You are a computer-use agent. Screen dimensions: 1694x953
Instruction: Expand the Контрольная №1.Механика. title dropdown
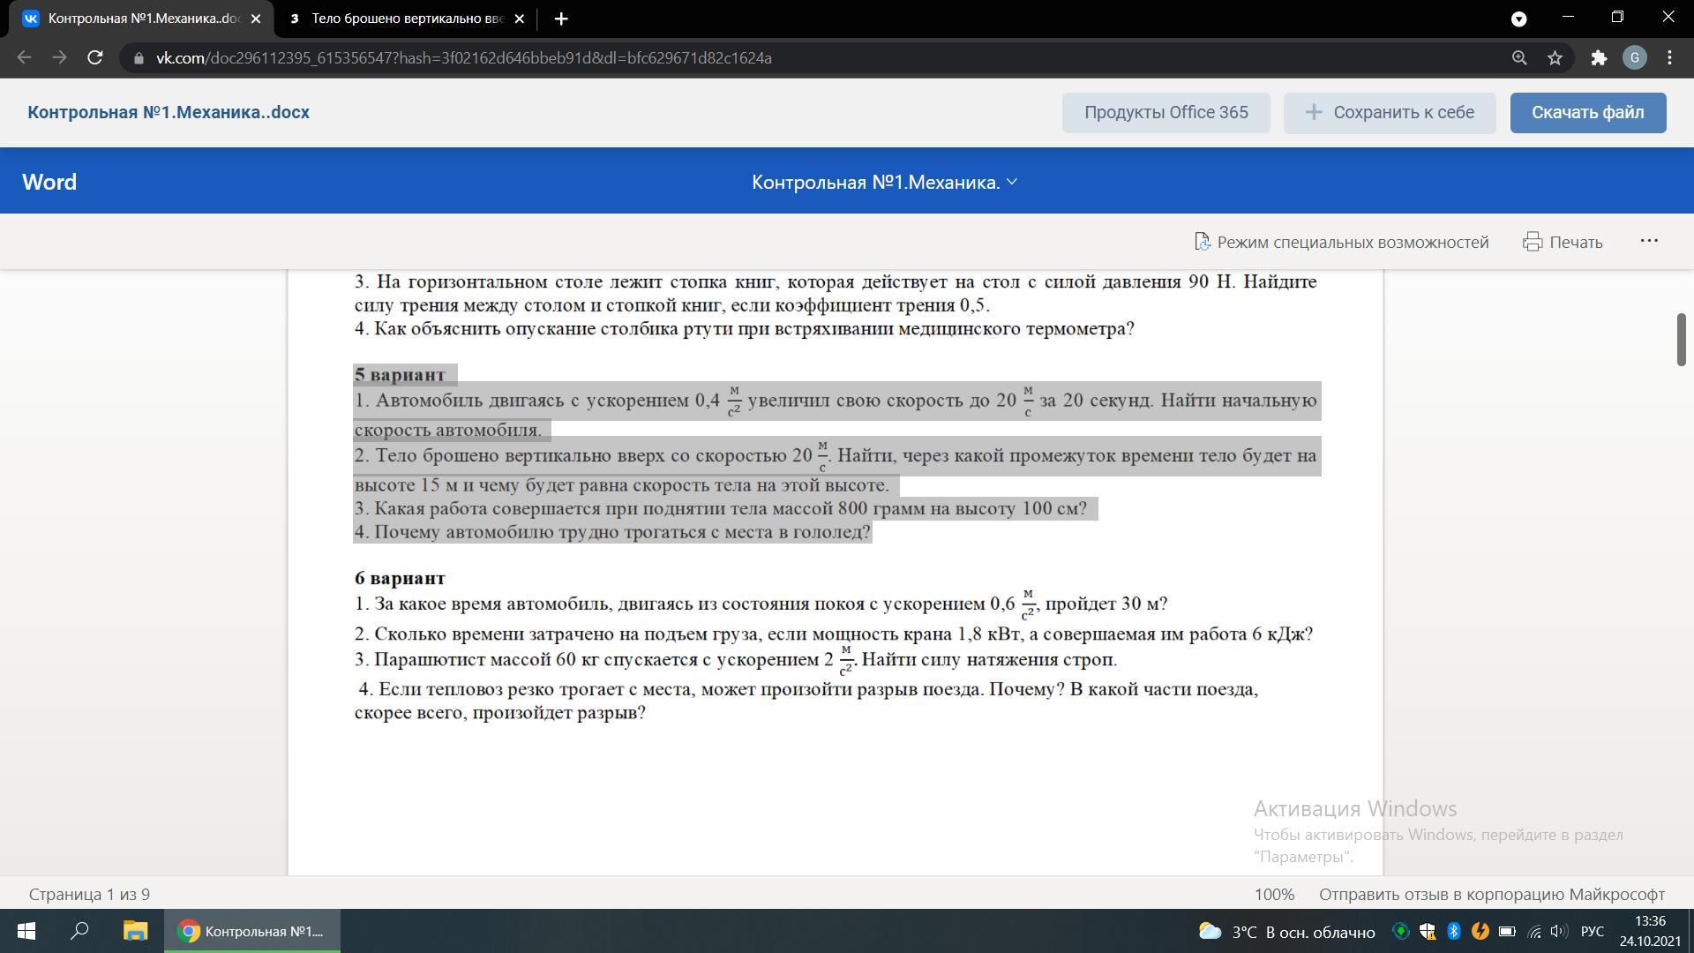pos(884,182)
